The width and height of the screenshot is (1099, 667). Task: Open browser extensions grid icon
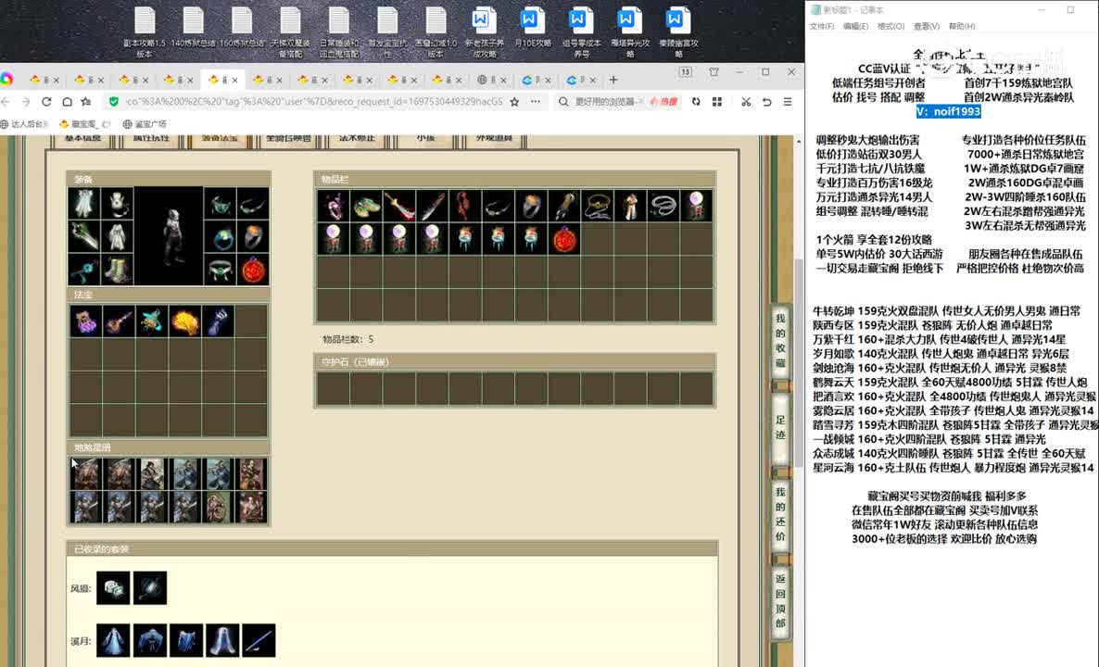pyautogui.click(x=717, y=102)
